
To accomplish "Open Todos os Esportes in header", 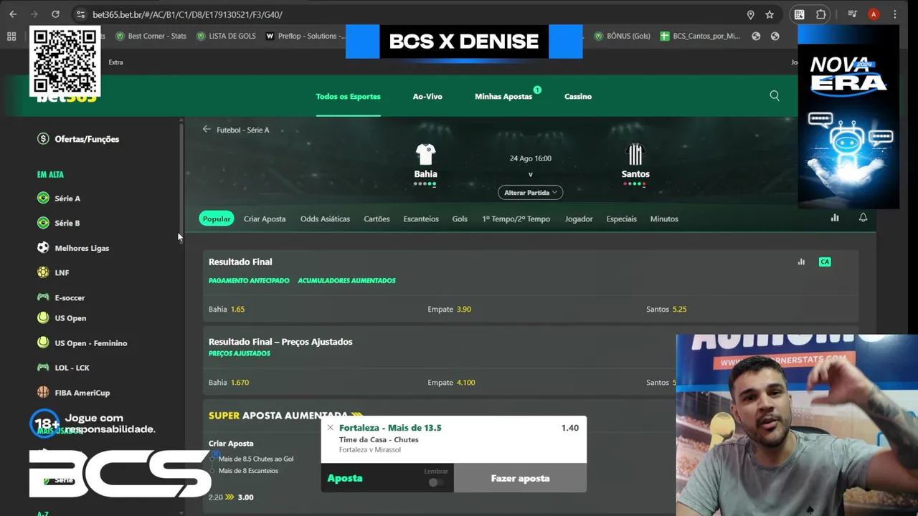I will 348,96.
